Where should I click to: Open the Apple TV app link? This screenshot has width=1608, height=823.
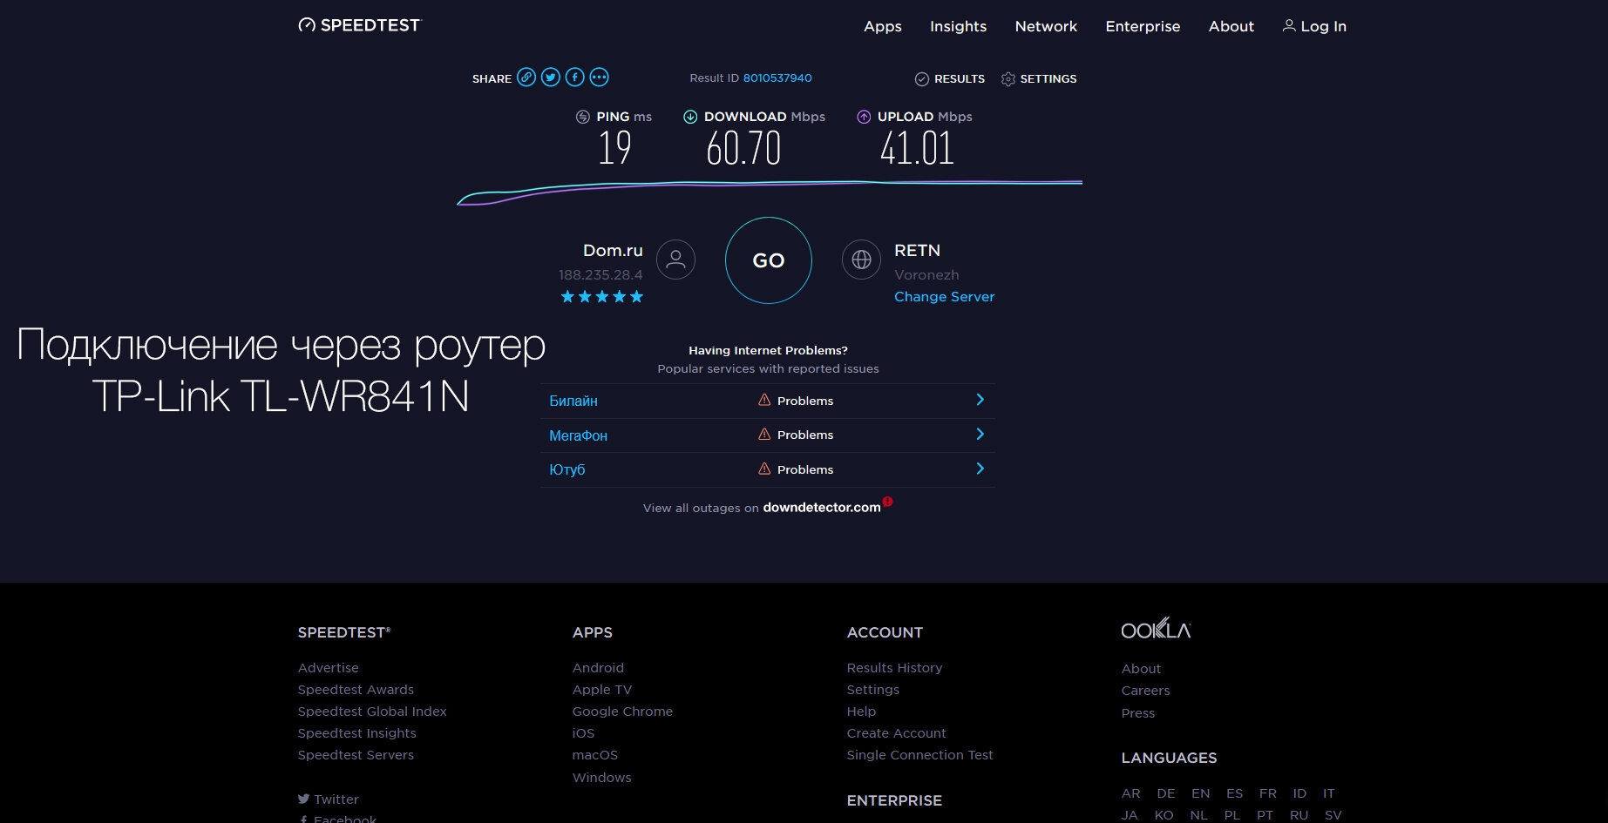602,690
